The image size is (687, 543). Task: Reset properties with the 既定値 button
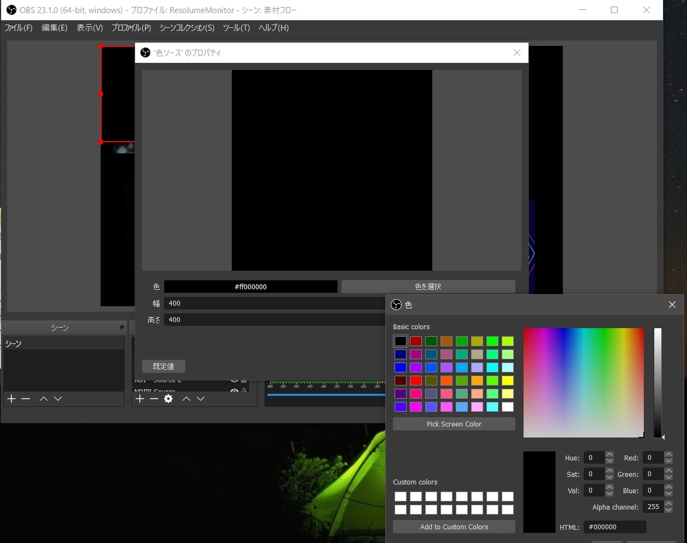tap(164, 367)
